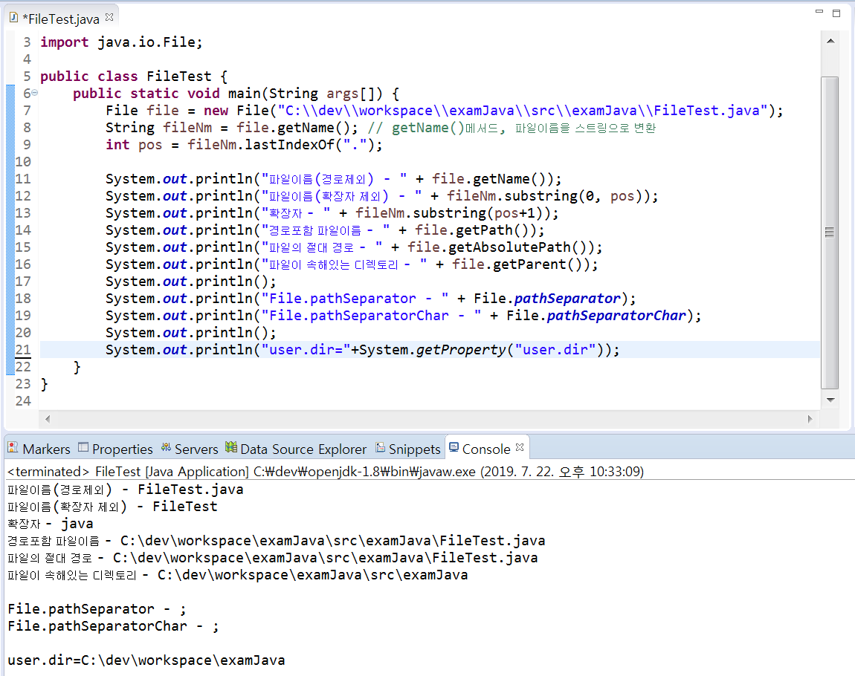Click the editor vertical scrollbar thumb

[x=830, y=233]
